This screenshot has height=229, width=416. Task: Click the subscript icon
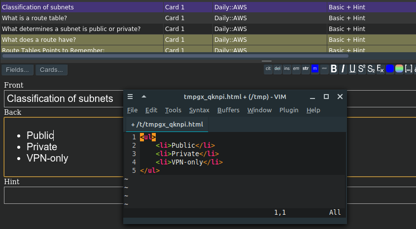371,69
